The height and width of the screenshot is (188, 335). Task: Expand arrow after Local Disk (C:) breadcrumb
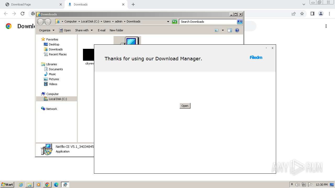(x=101, y=21)
